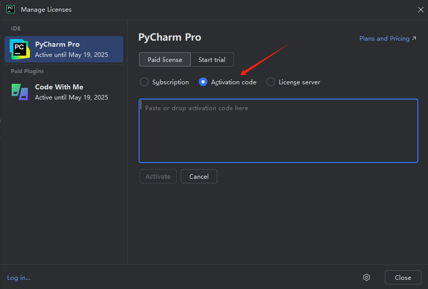
Task: Click the PyCharm Pro heading text
Action: (170, 37)
